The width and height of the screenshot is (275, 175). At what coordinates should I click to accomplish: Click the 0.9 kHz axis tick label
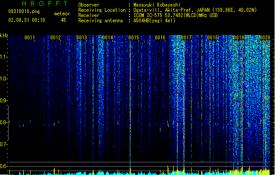click(x=3, y=101)
